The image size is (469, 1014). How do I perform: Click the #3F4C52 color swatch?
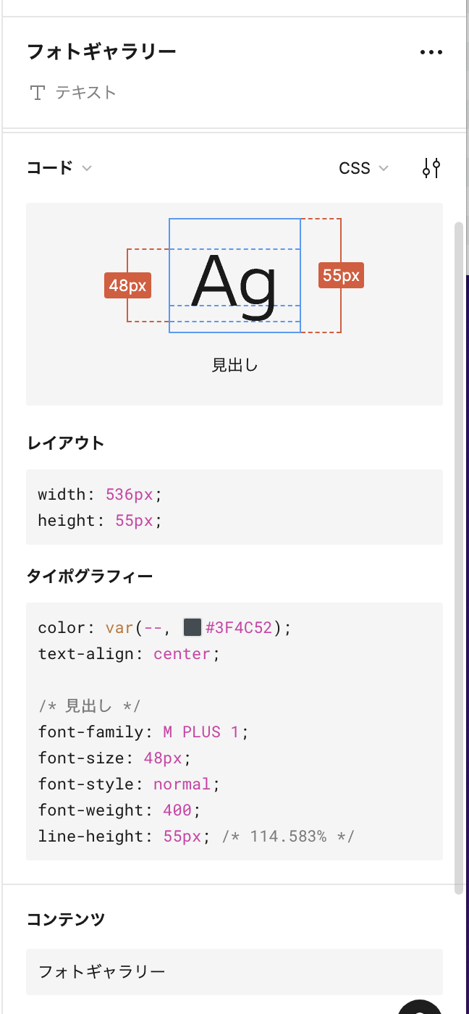pos(192,627)
